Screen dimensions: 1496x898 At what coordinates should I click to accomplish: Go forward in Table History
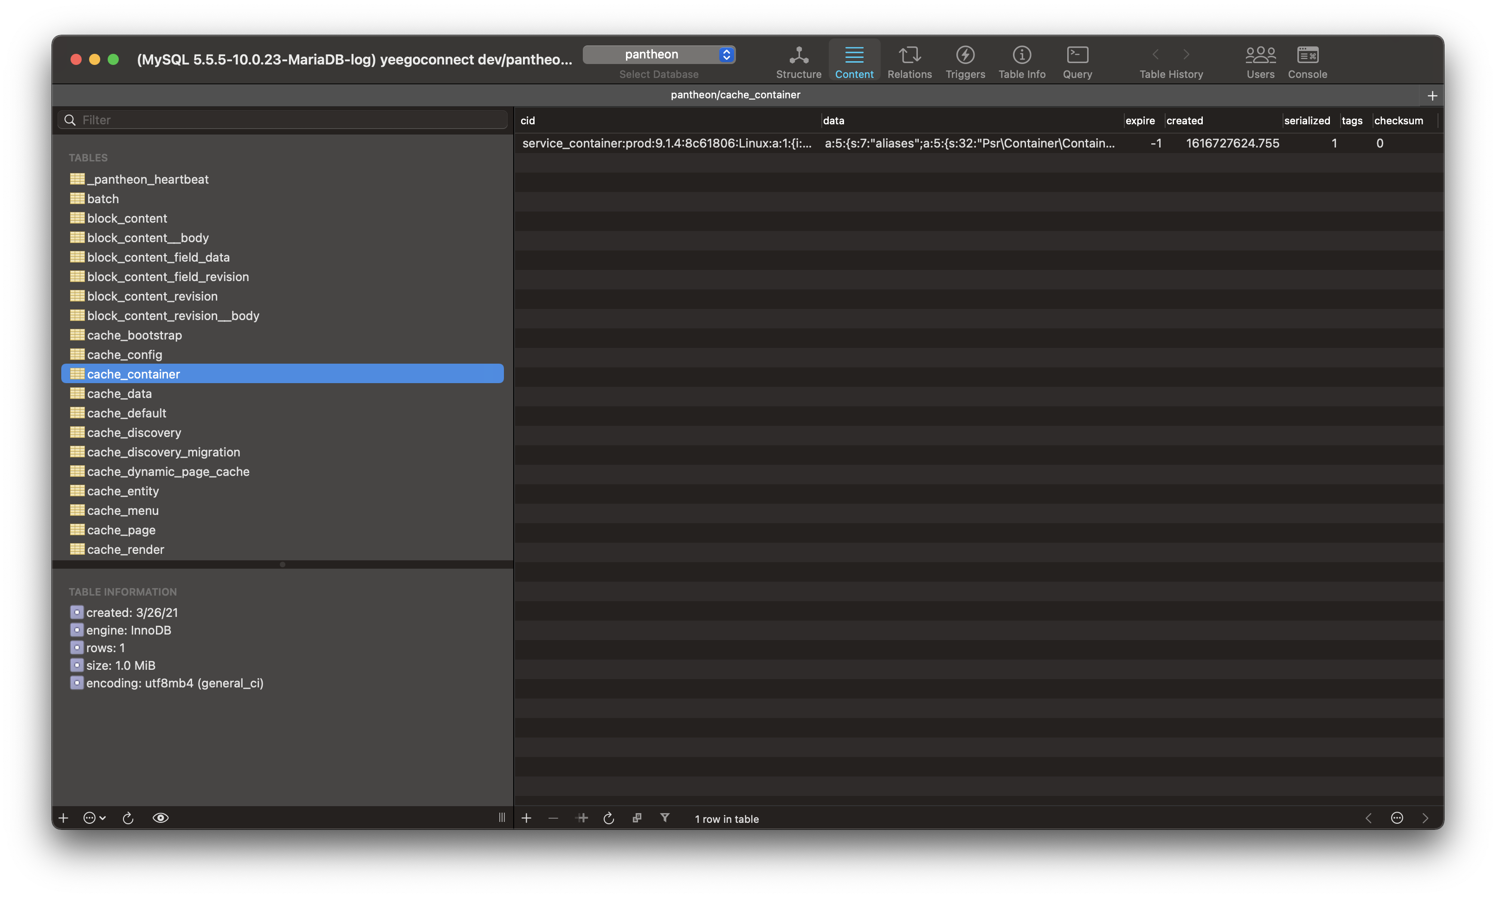(1186, 54)
